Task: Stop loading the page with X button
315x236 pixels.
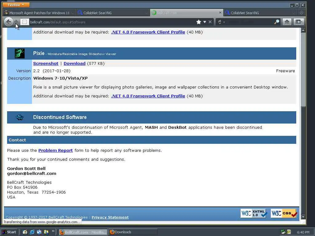Action: tap(210, 22)
